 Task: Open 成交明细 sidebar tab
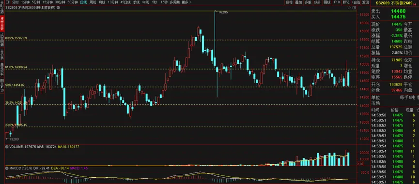click(x=2, y=40)
